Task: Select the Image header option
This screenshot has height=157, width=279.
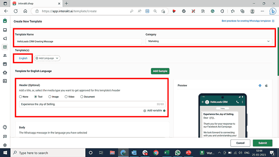Action: click(x=54, y=97)
